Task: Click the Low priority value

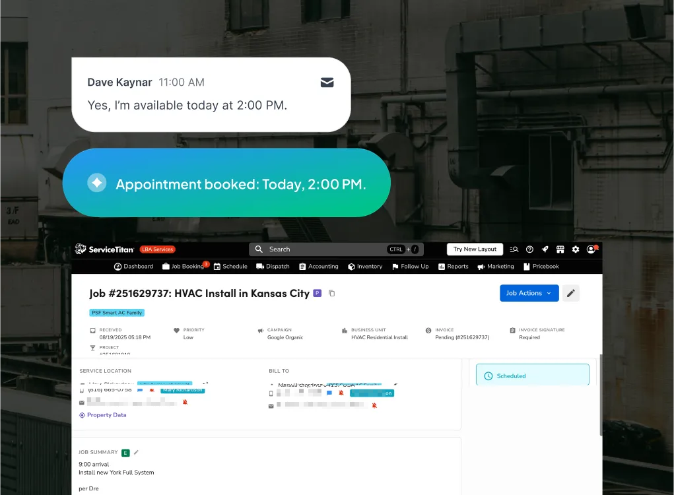Action: (188, 337)
